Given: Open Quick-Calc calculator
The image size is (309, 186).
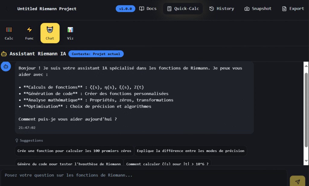Looking at the screenshot, I should [183, 9].
